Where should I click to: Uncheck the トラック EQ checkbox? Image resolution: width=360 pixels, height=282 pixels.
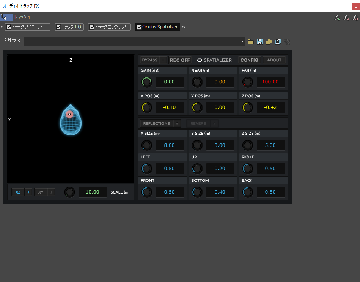coord(59,27)
